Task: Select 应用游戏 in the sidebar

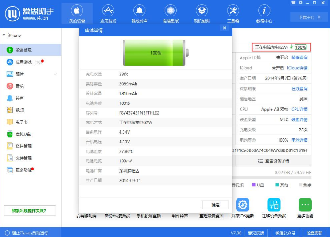Action: [x=31, y=62]
